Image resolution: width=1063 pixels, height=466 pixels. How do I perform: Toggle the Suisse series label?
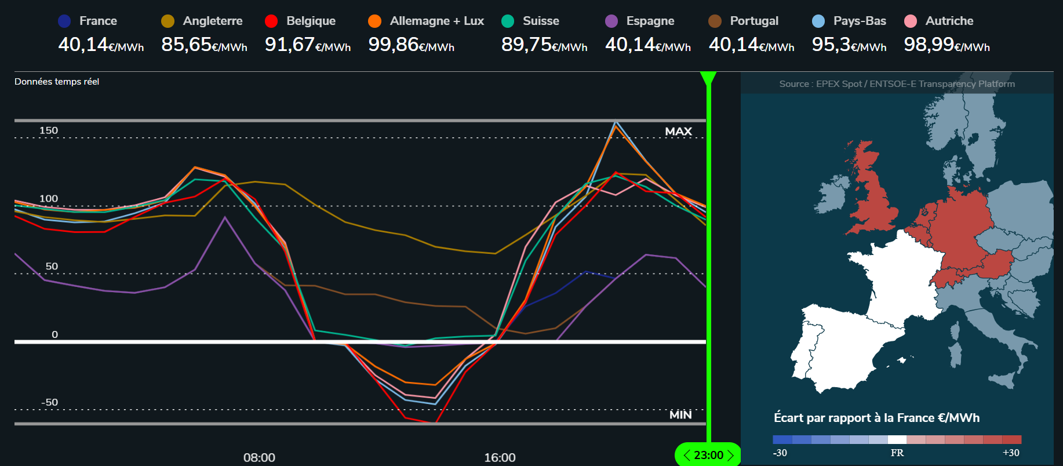tap(541, 21)
